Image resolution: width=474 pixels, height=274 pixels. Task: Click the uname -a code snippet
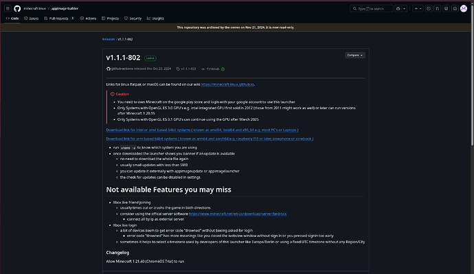[128, 148]
